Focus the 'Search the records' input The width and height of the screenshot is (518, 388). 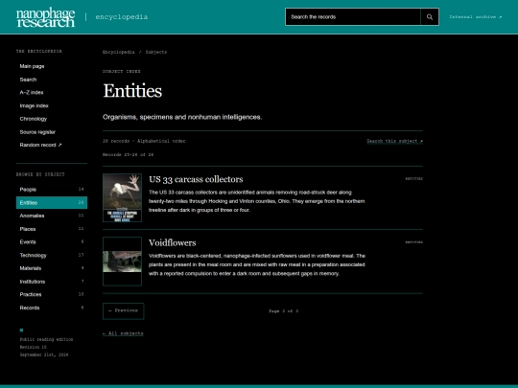(x=353, y=17)
